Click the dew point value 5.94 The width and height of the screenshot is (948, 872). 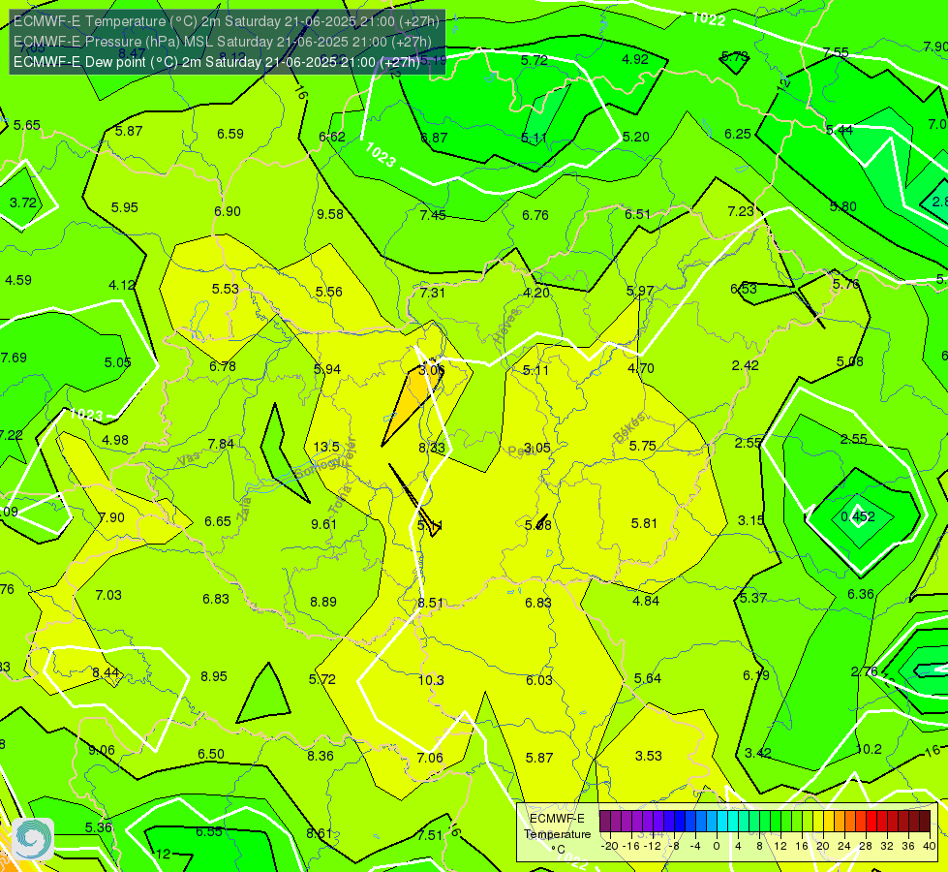(x=327, y=369)
